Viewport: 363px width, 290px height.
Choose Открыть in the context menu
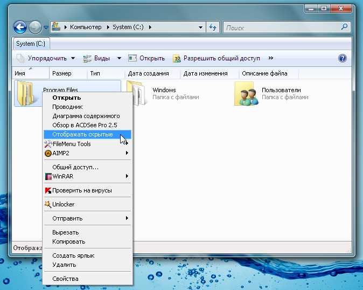pyautogui.click(x=87, y=98)
